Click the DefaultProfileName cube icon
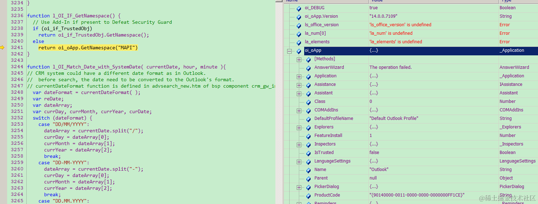The width and height of the screenshot is (538, 204). [x=308, y=119]
